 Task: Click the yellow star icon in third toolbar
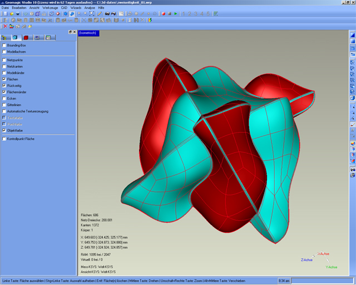[30, 26]
